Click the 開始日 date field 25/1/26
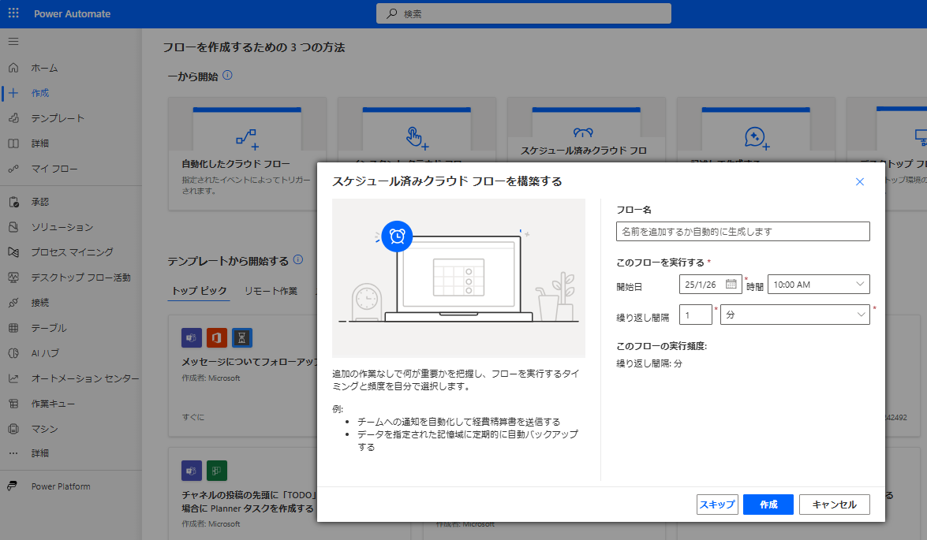Image resolution: width=927 pixels, height=540 pixels. (710, 284)
